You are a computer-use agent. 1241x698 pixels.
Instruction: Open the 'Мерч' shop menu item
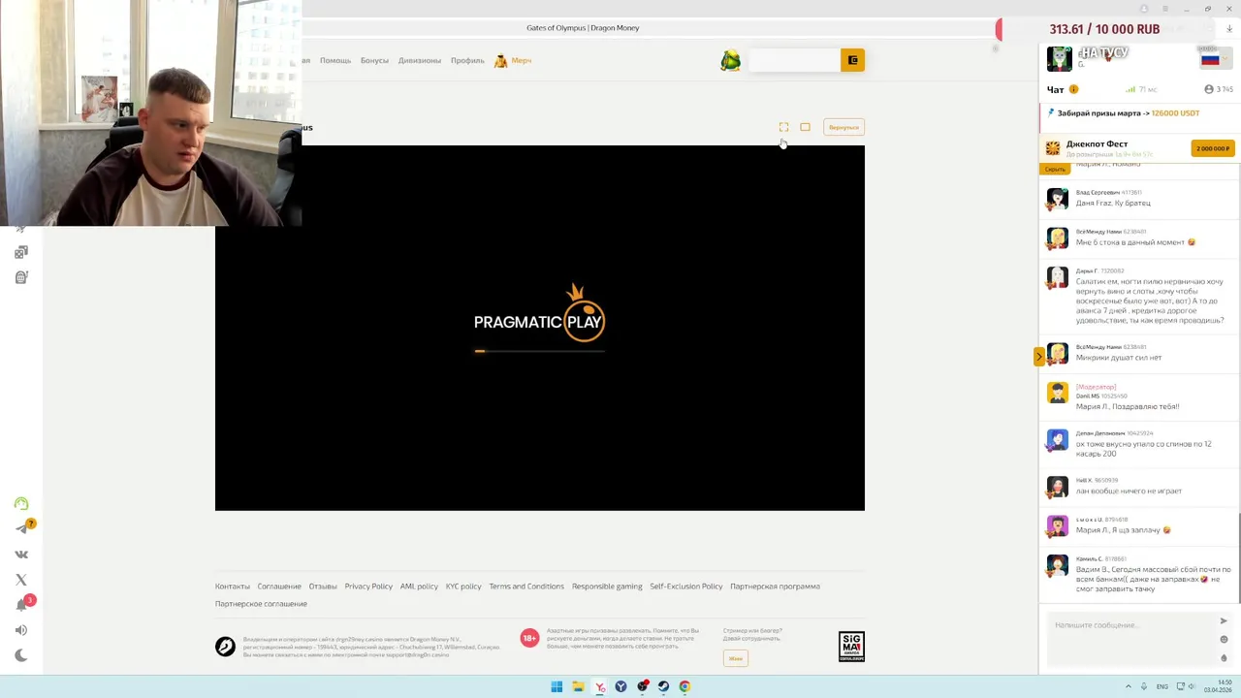pos(513,60)
